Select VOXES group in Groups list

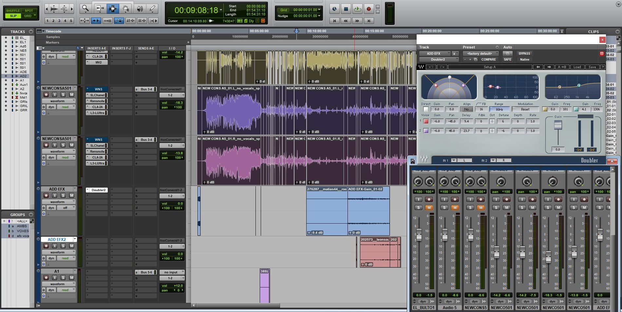(x=23, y=231)
